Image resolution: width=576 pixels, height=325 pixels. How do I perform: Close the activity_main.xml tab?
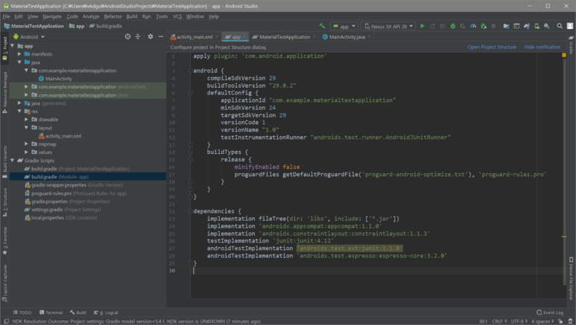(217, 36)
